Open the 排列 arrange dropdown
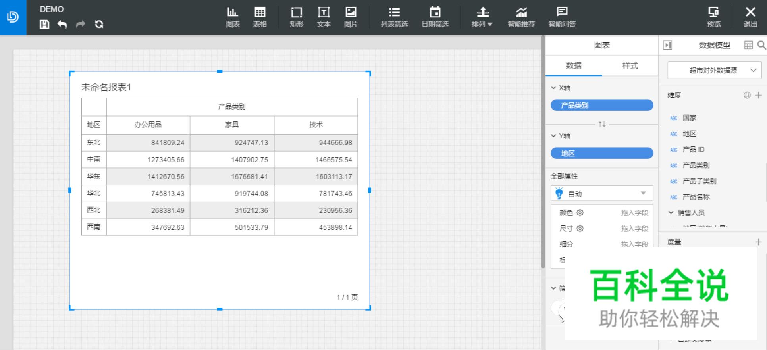Viewport: 767px width, 350px height. [x=482, y=17]
